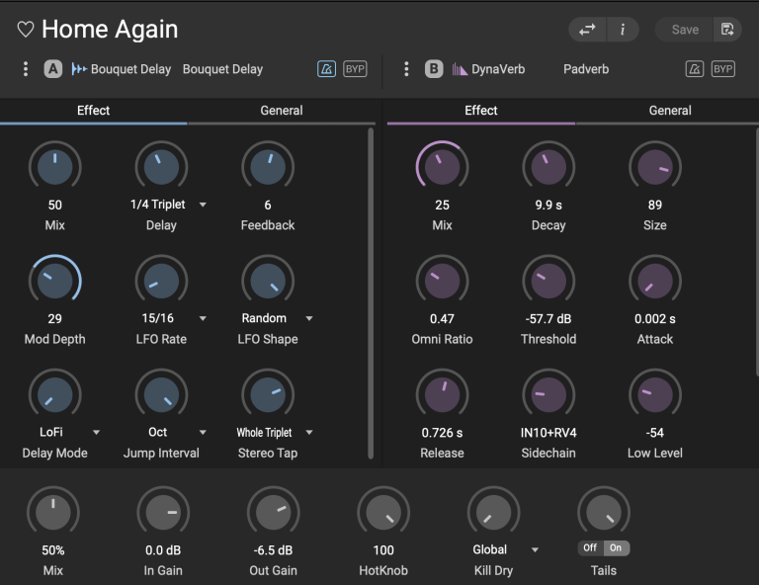Screen dimensions: 759x585
Task: Set Tails to Off
Action: [x=590, y=547]
